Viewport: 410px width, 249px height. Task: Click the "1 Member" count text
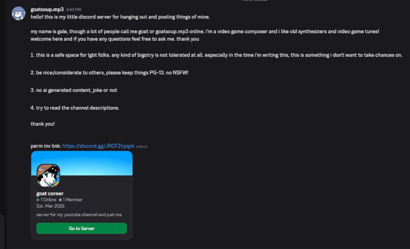pyautogui.click(x=73, y=200)
